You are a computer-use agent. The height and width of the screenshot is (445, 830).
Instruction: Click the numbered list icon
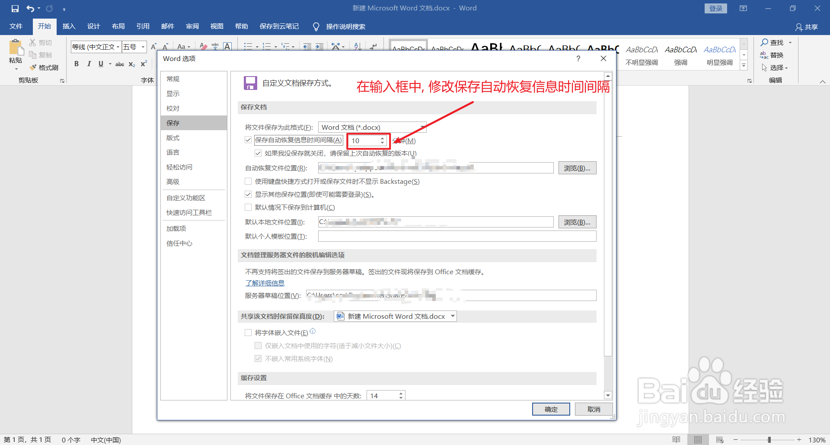(x=267, y=47)
